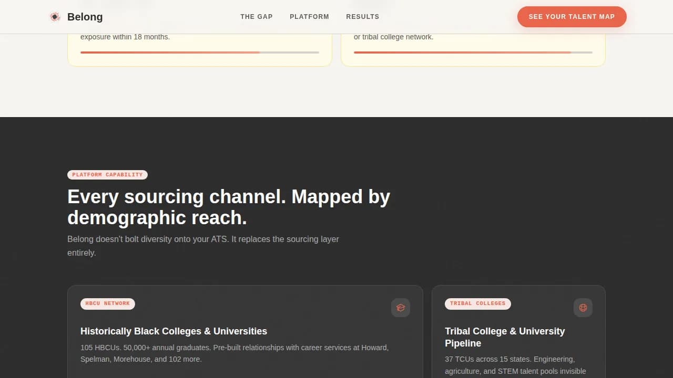Click the SEE YOUR TALENT MAP button
The height and width of the screenshot is (378, 673).
click(572, 16)
